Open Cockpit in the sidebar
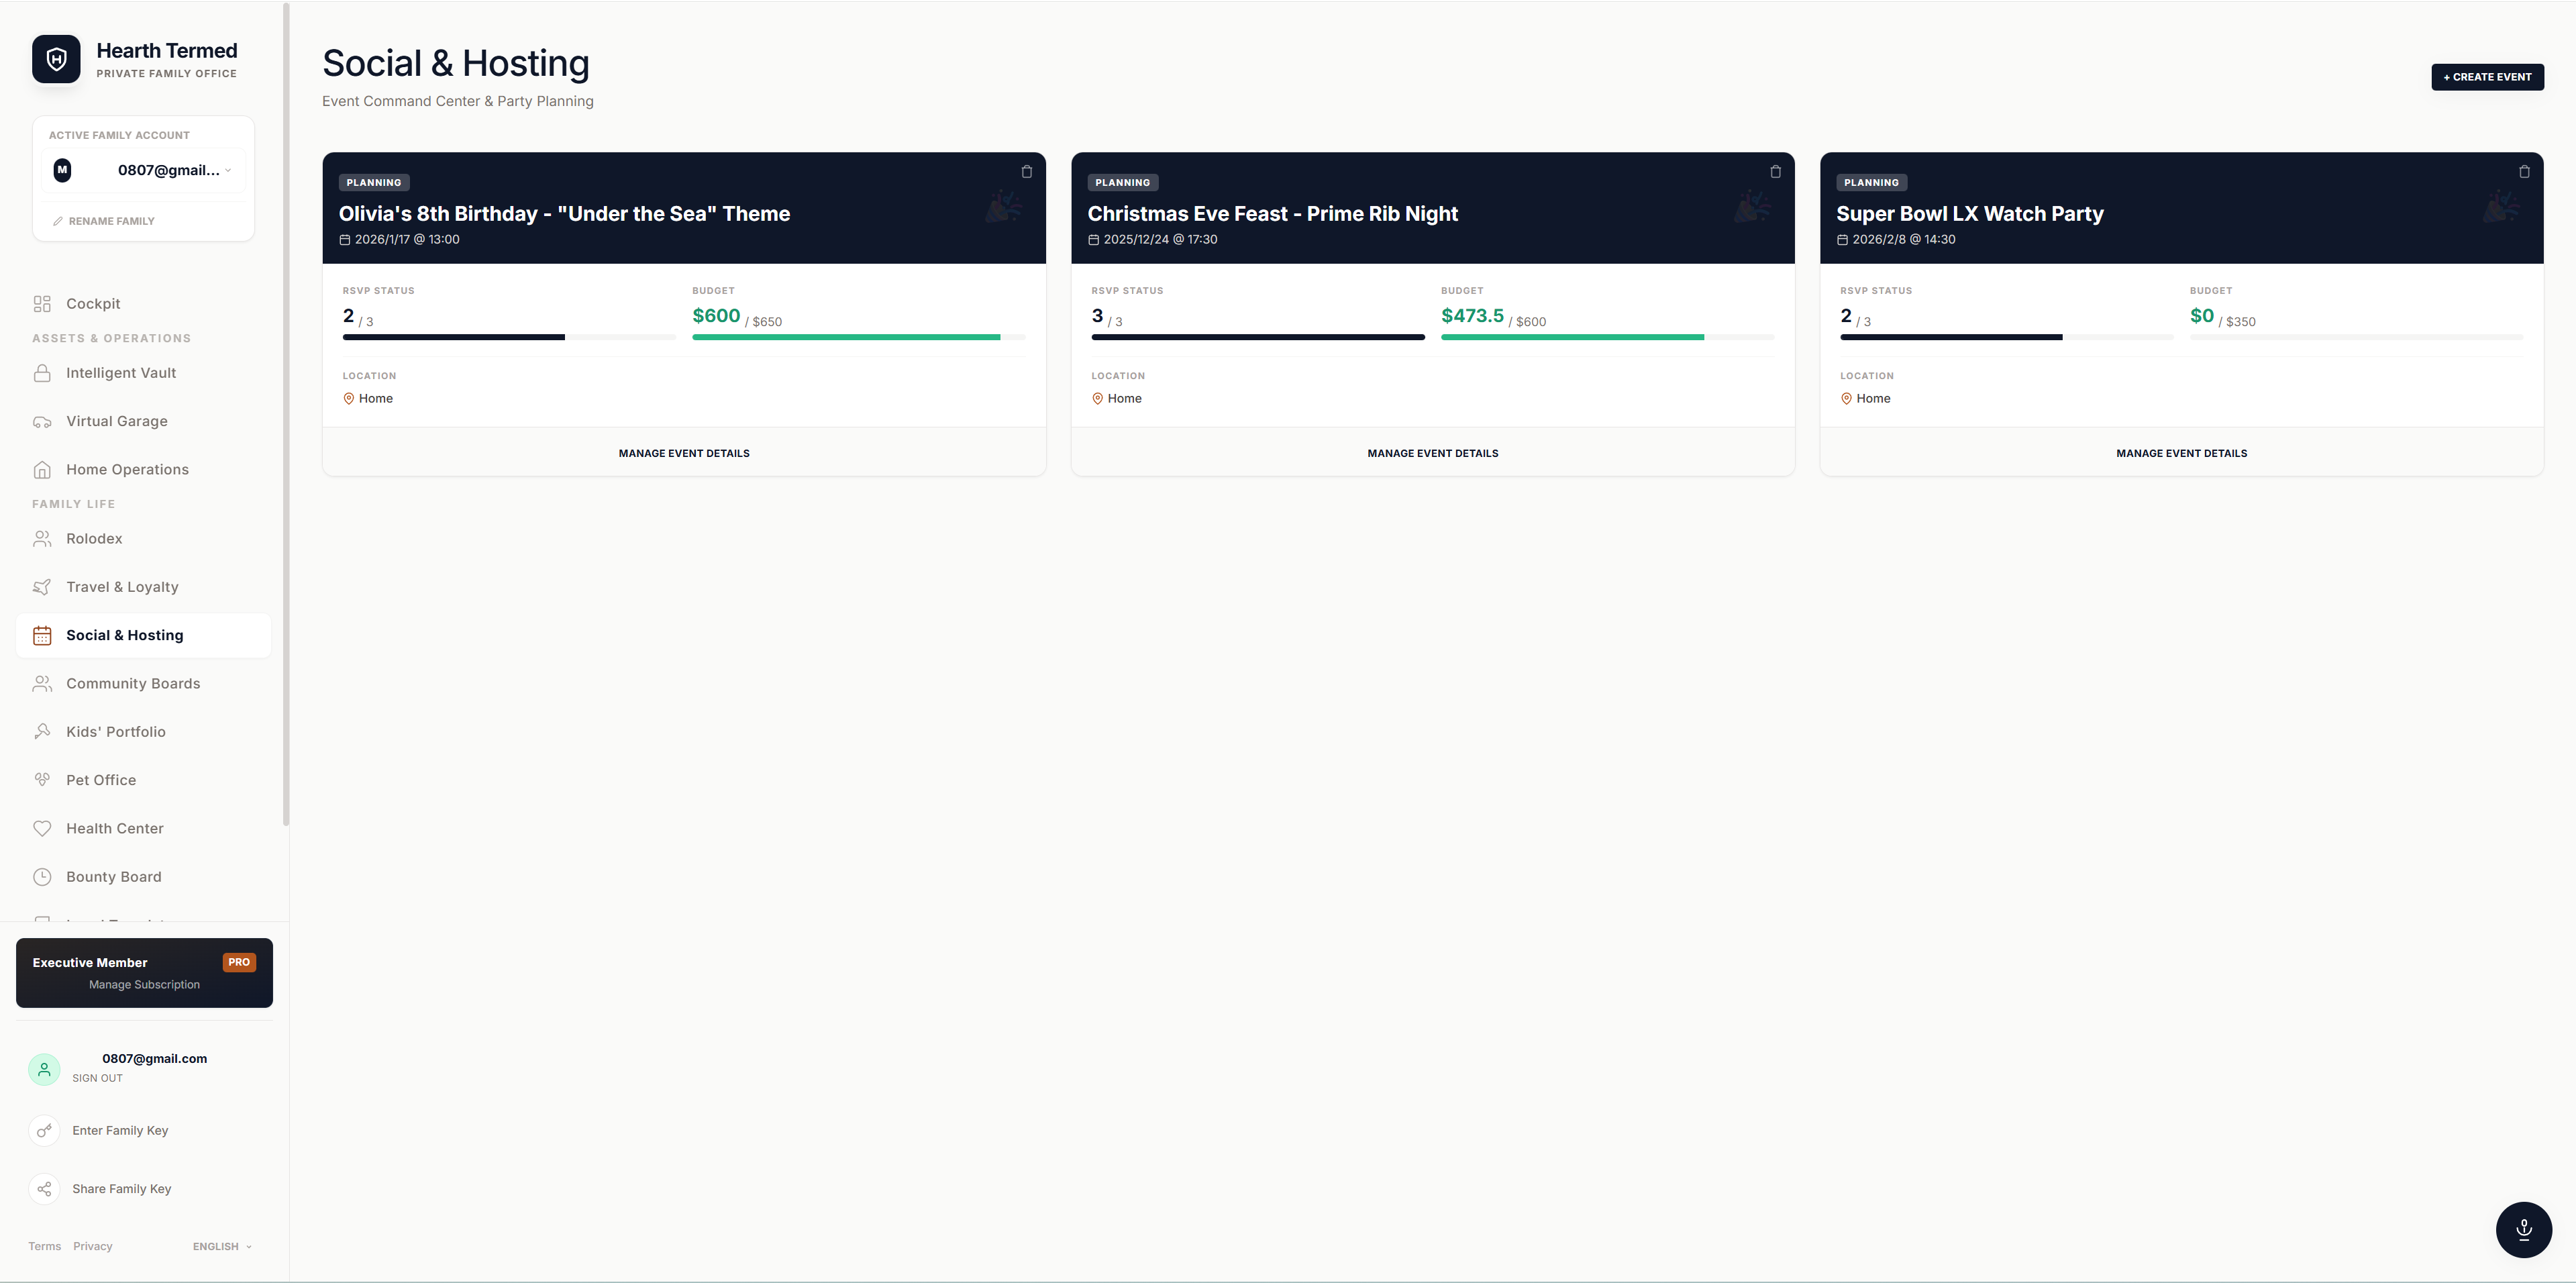The width and height of the screenshot is (2576, 1283). (x=93, y=304)
